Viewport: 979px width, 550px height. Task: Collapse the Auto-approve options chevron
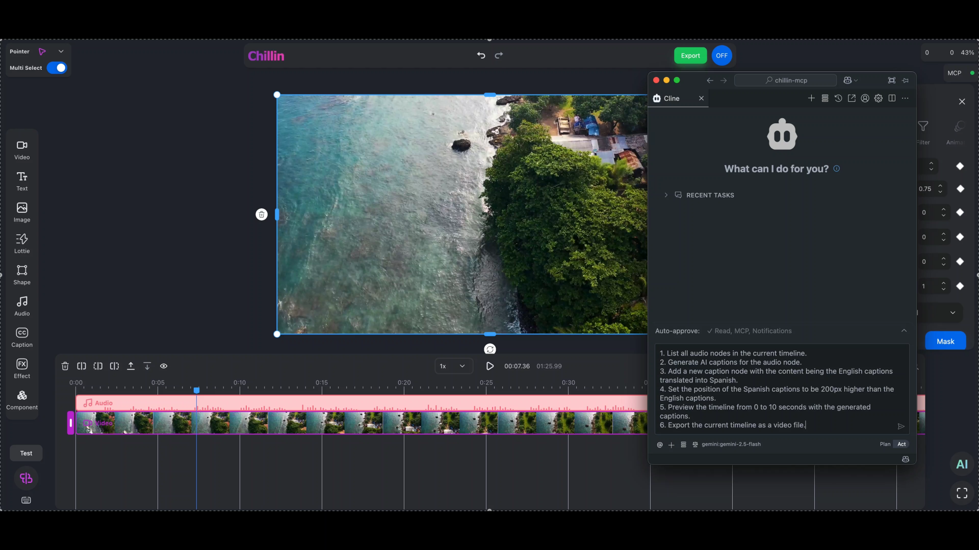coord(904,331)
